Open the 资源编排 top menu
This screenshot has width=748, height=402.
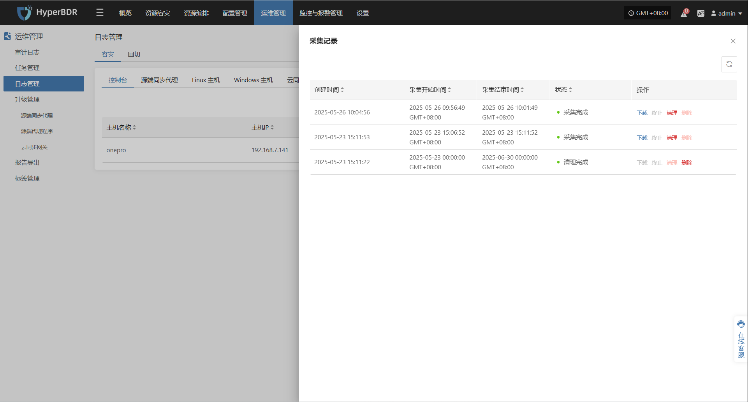(196, 13)
